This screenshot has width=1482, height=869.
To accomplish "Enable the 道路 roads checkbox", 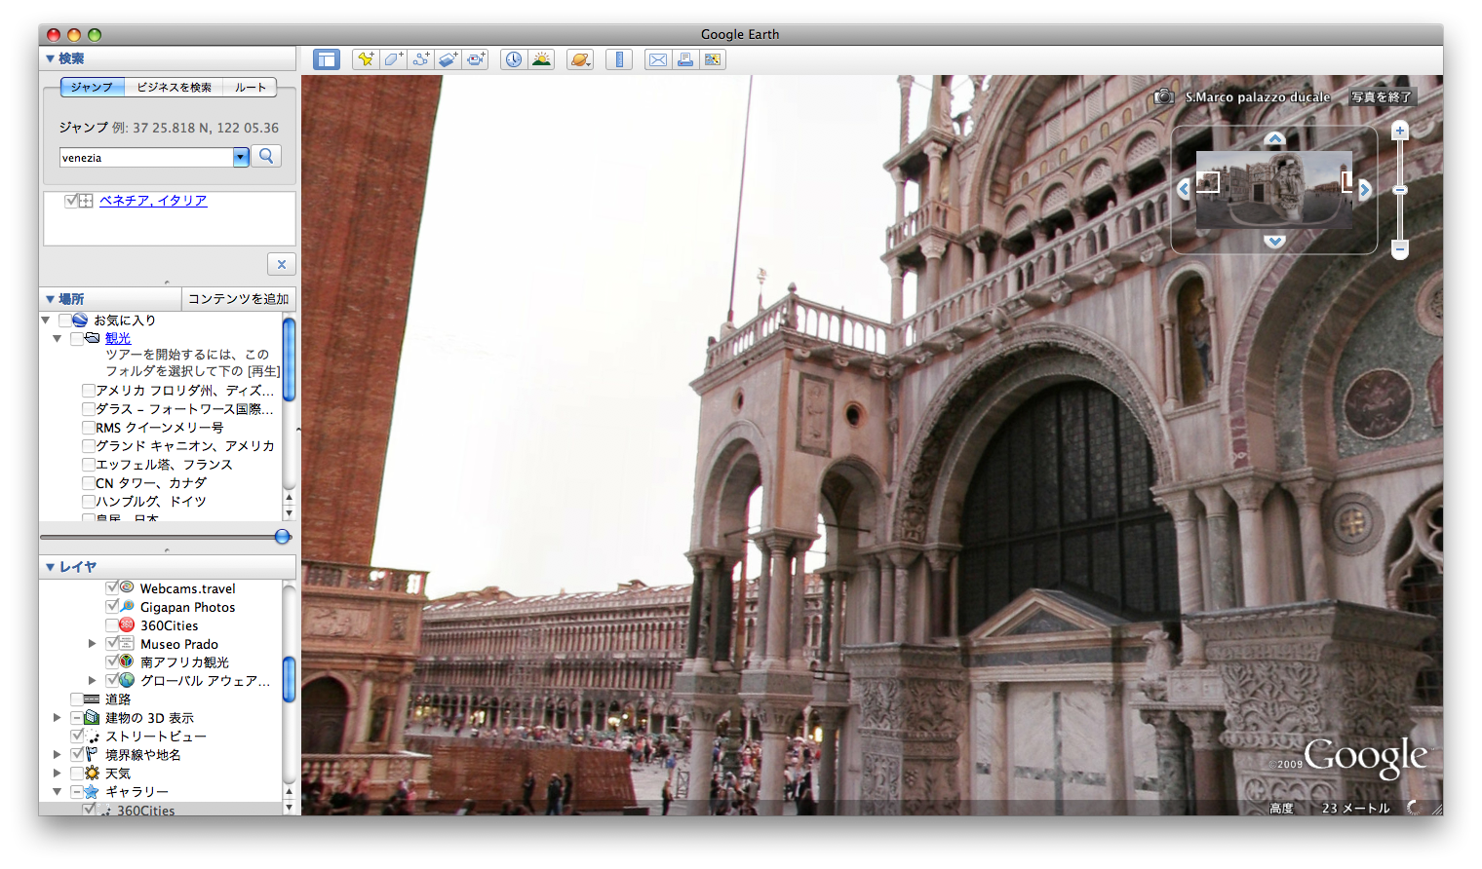I will coord(76,699).
